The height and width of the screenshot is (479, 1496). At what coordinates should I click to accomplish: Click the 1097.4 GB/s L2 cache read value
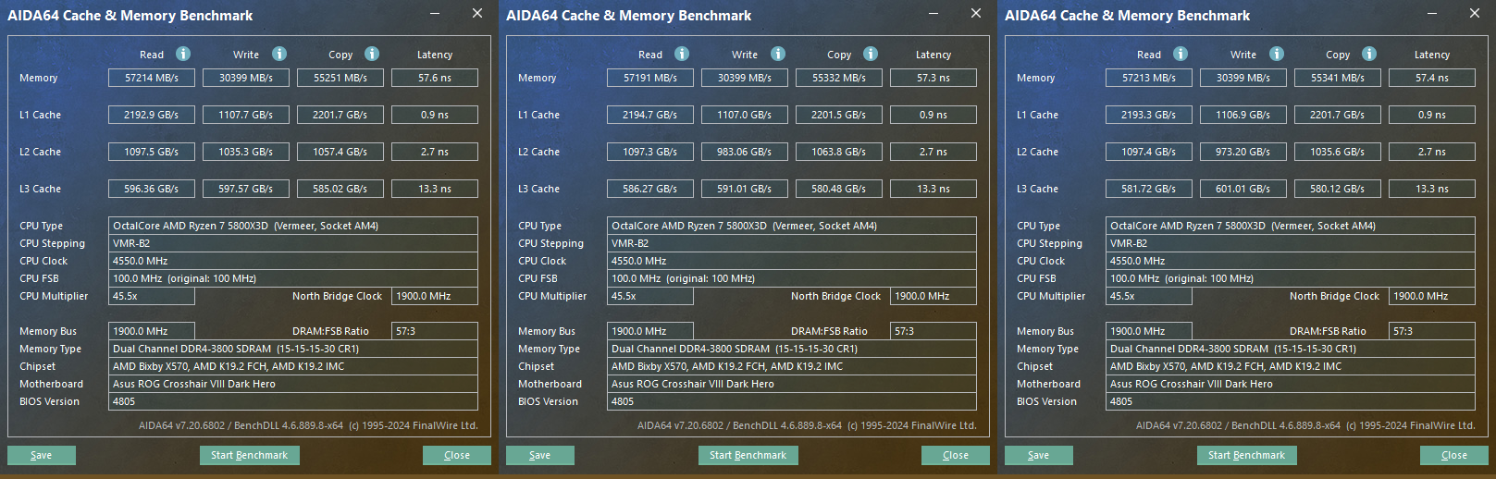(x=1149, y=152)
